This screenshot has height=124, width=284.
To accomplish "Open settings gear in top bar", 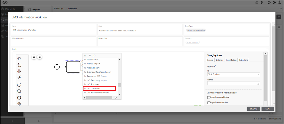I will pos(262,3).
